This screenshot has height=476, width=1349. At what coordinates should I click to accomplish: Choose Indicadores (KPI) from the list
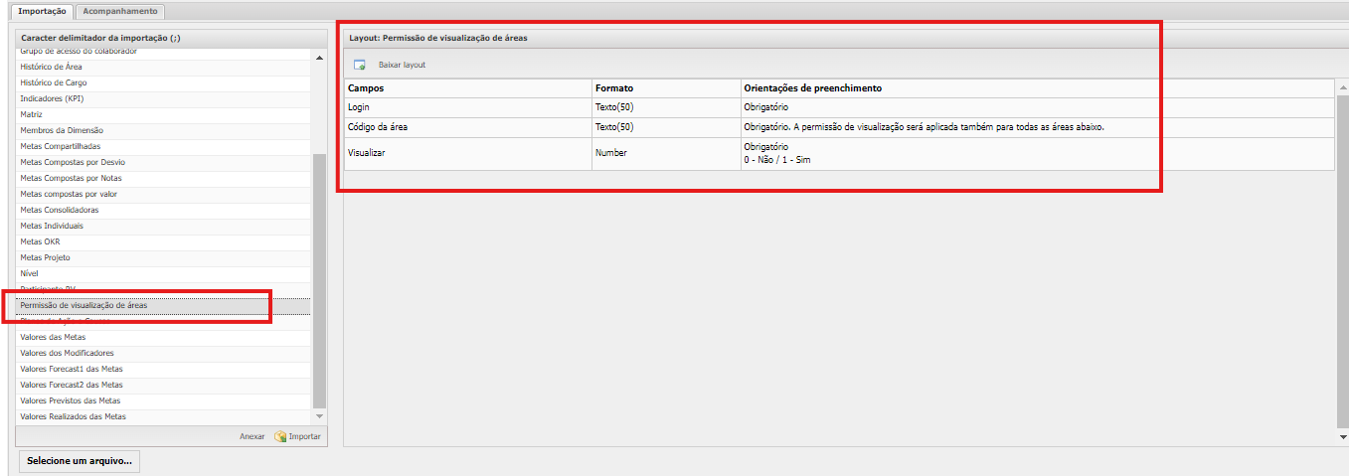click(53, 98)
